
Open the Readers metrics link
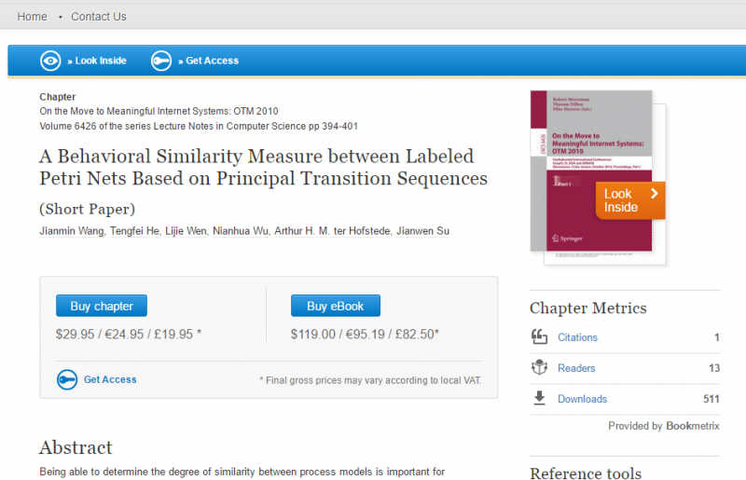tap(576, 368)
